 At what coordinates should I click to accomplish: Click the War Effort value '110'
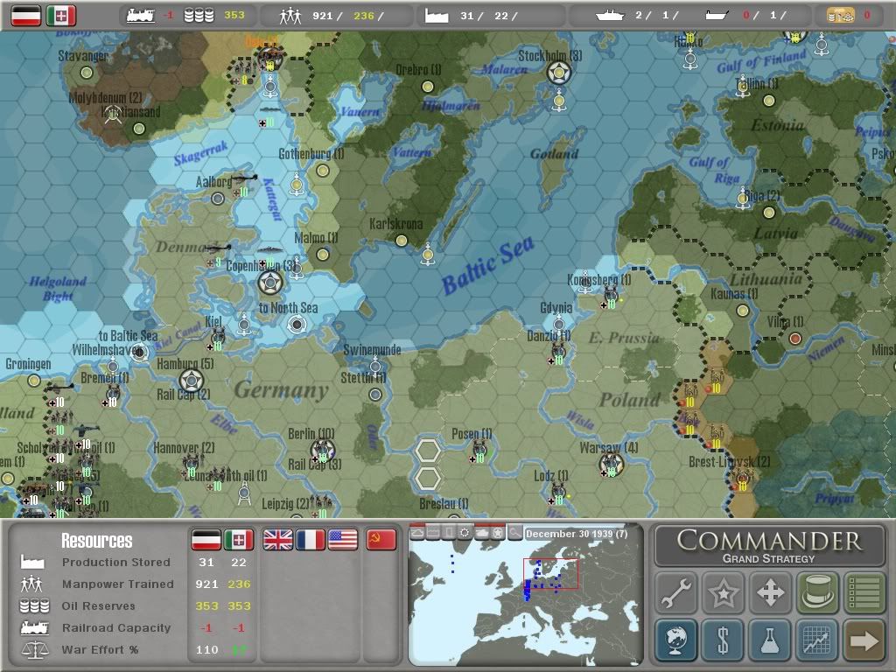(x=206, y=650)
